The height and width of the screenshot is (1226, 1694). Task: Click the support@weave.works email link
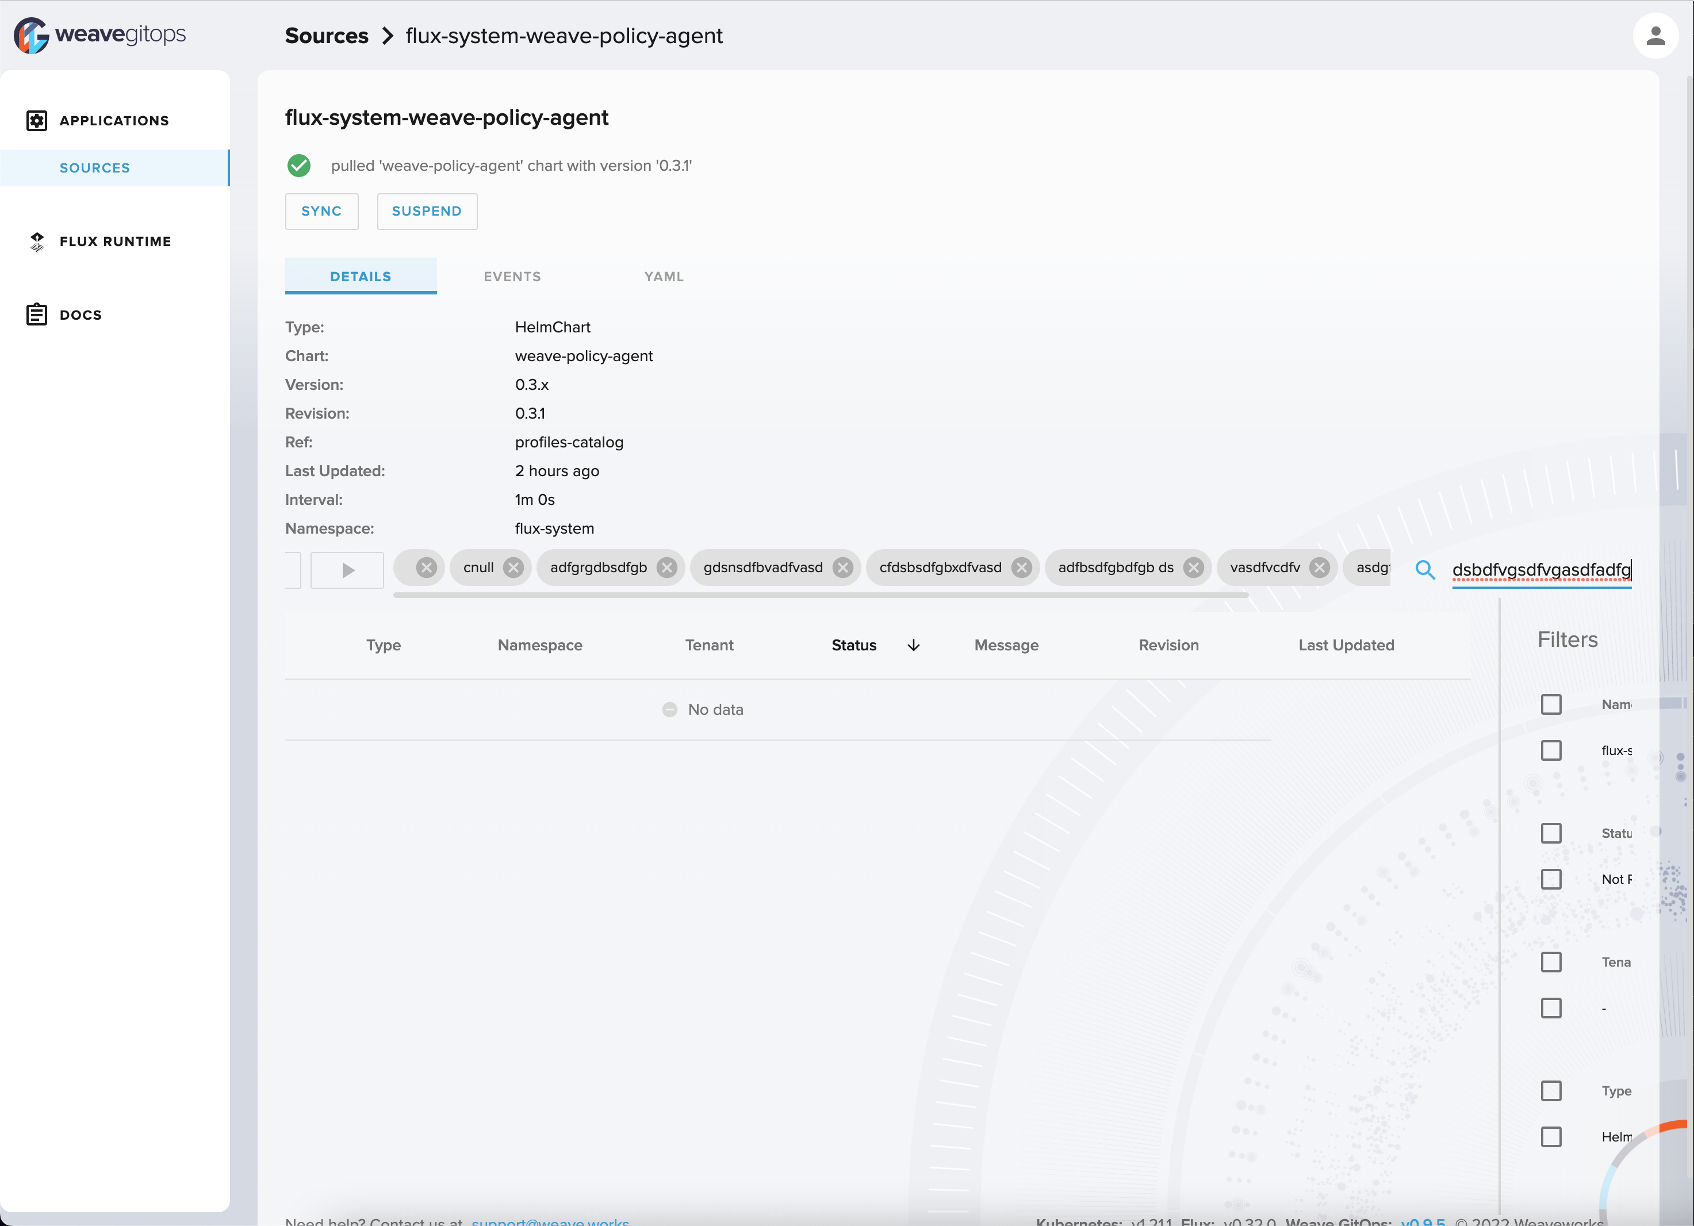[550, 1221]
